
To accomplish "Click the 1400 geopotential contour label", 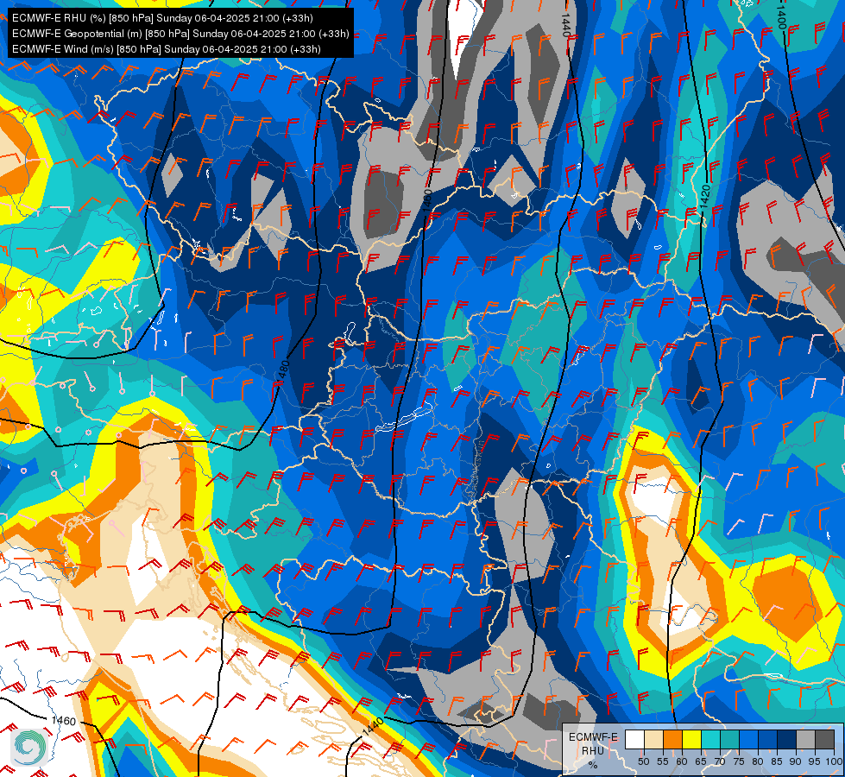I will [x=782, y=16].
